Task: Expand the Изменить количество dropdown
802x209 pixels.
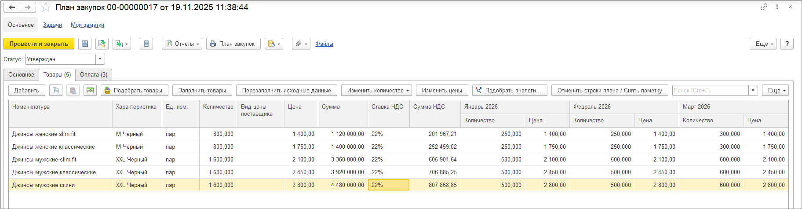Action: coord(376,91)
